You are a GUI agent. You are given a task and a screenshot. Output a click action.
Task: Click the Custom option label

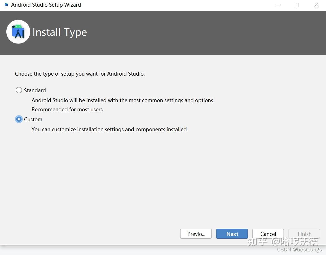point(33,119)
